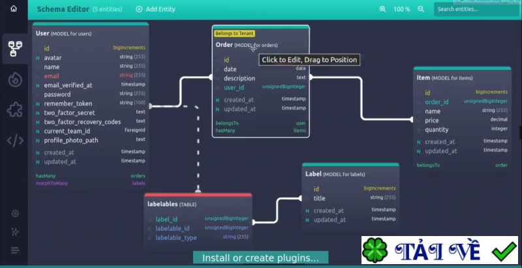Open the flame icon in sidebar
This screenshot has width=522, height=268.
pos(15,80)
